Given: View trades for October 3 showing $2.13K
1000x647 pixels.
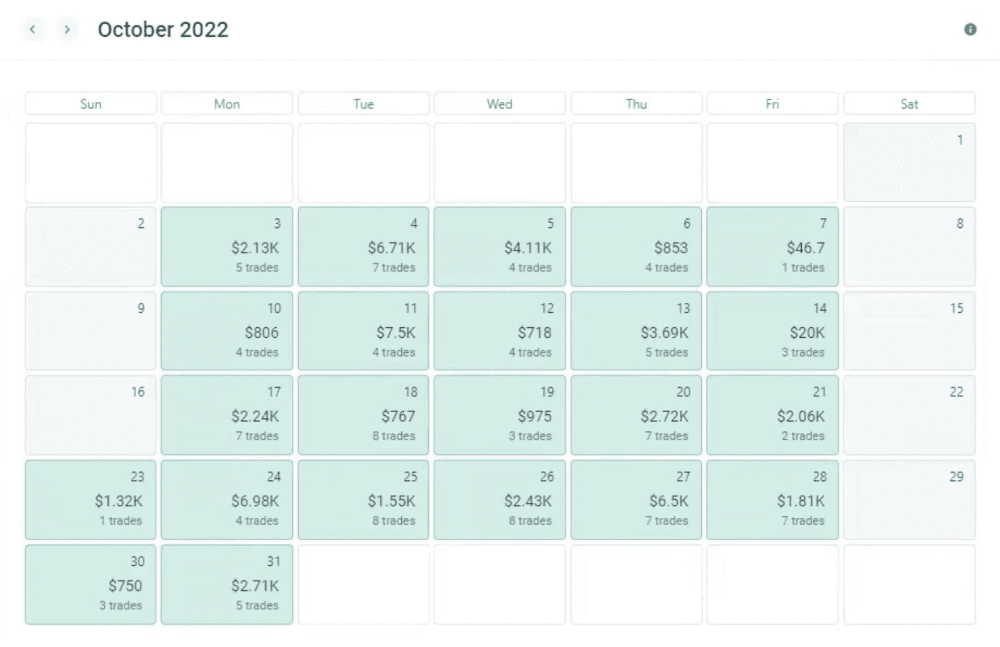Looking at the screenshot, I should click(226, 247).
